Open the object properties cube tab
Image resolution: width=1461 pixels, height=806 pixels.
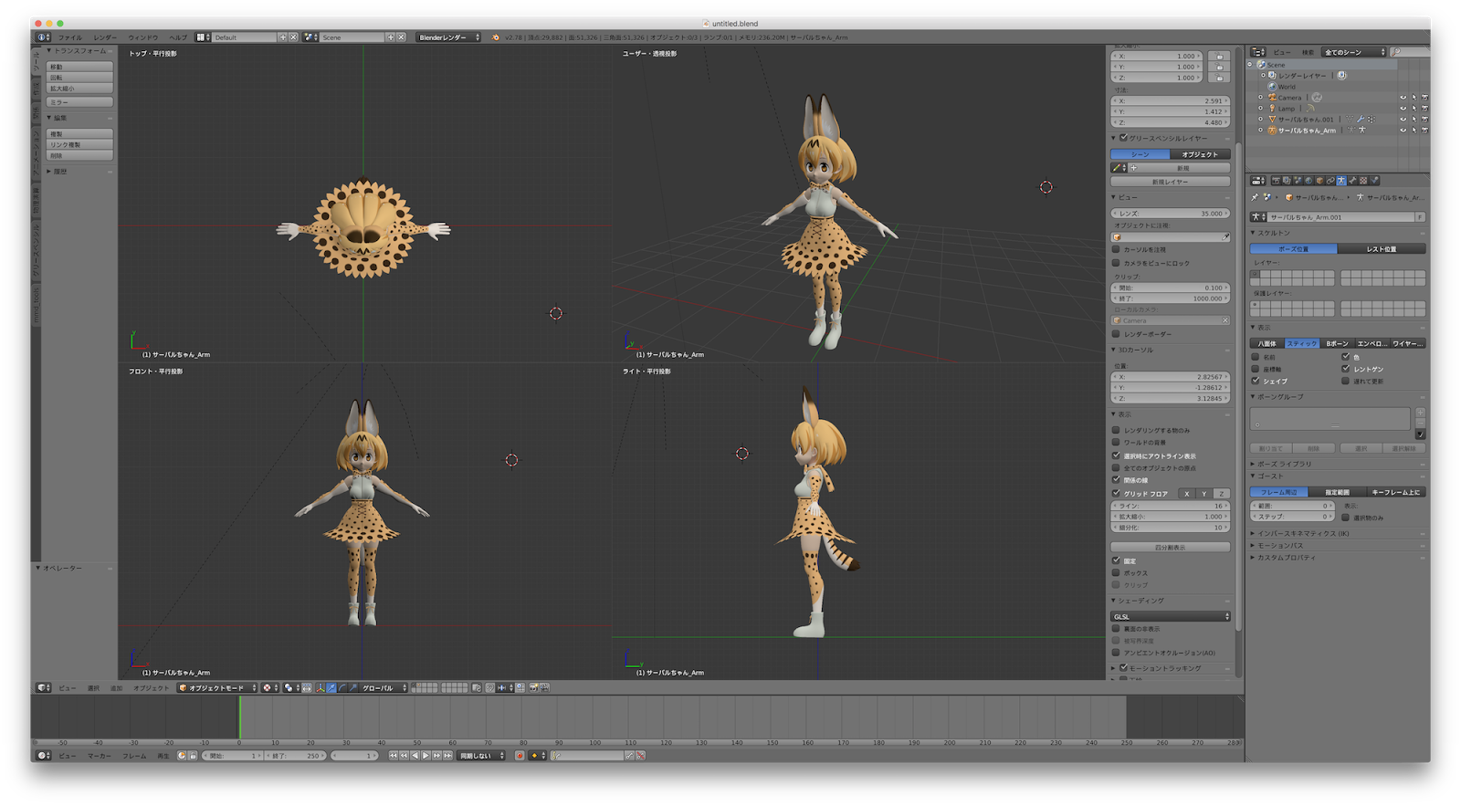click(x=1319, y=181)
